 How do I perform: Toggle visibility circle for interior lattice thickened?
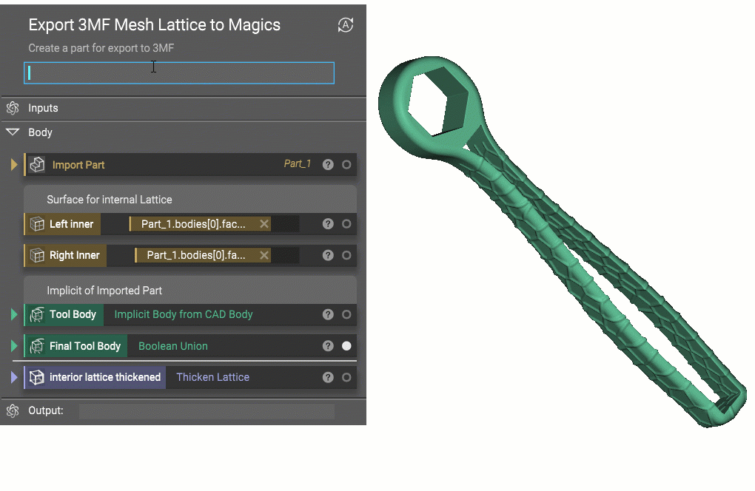(x=346, y=378)
